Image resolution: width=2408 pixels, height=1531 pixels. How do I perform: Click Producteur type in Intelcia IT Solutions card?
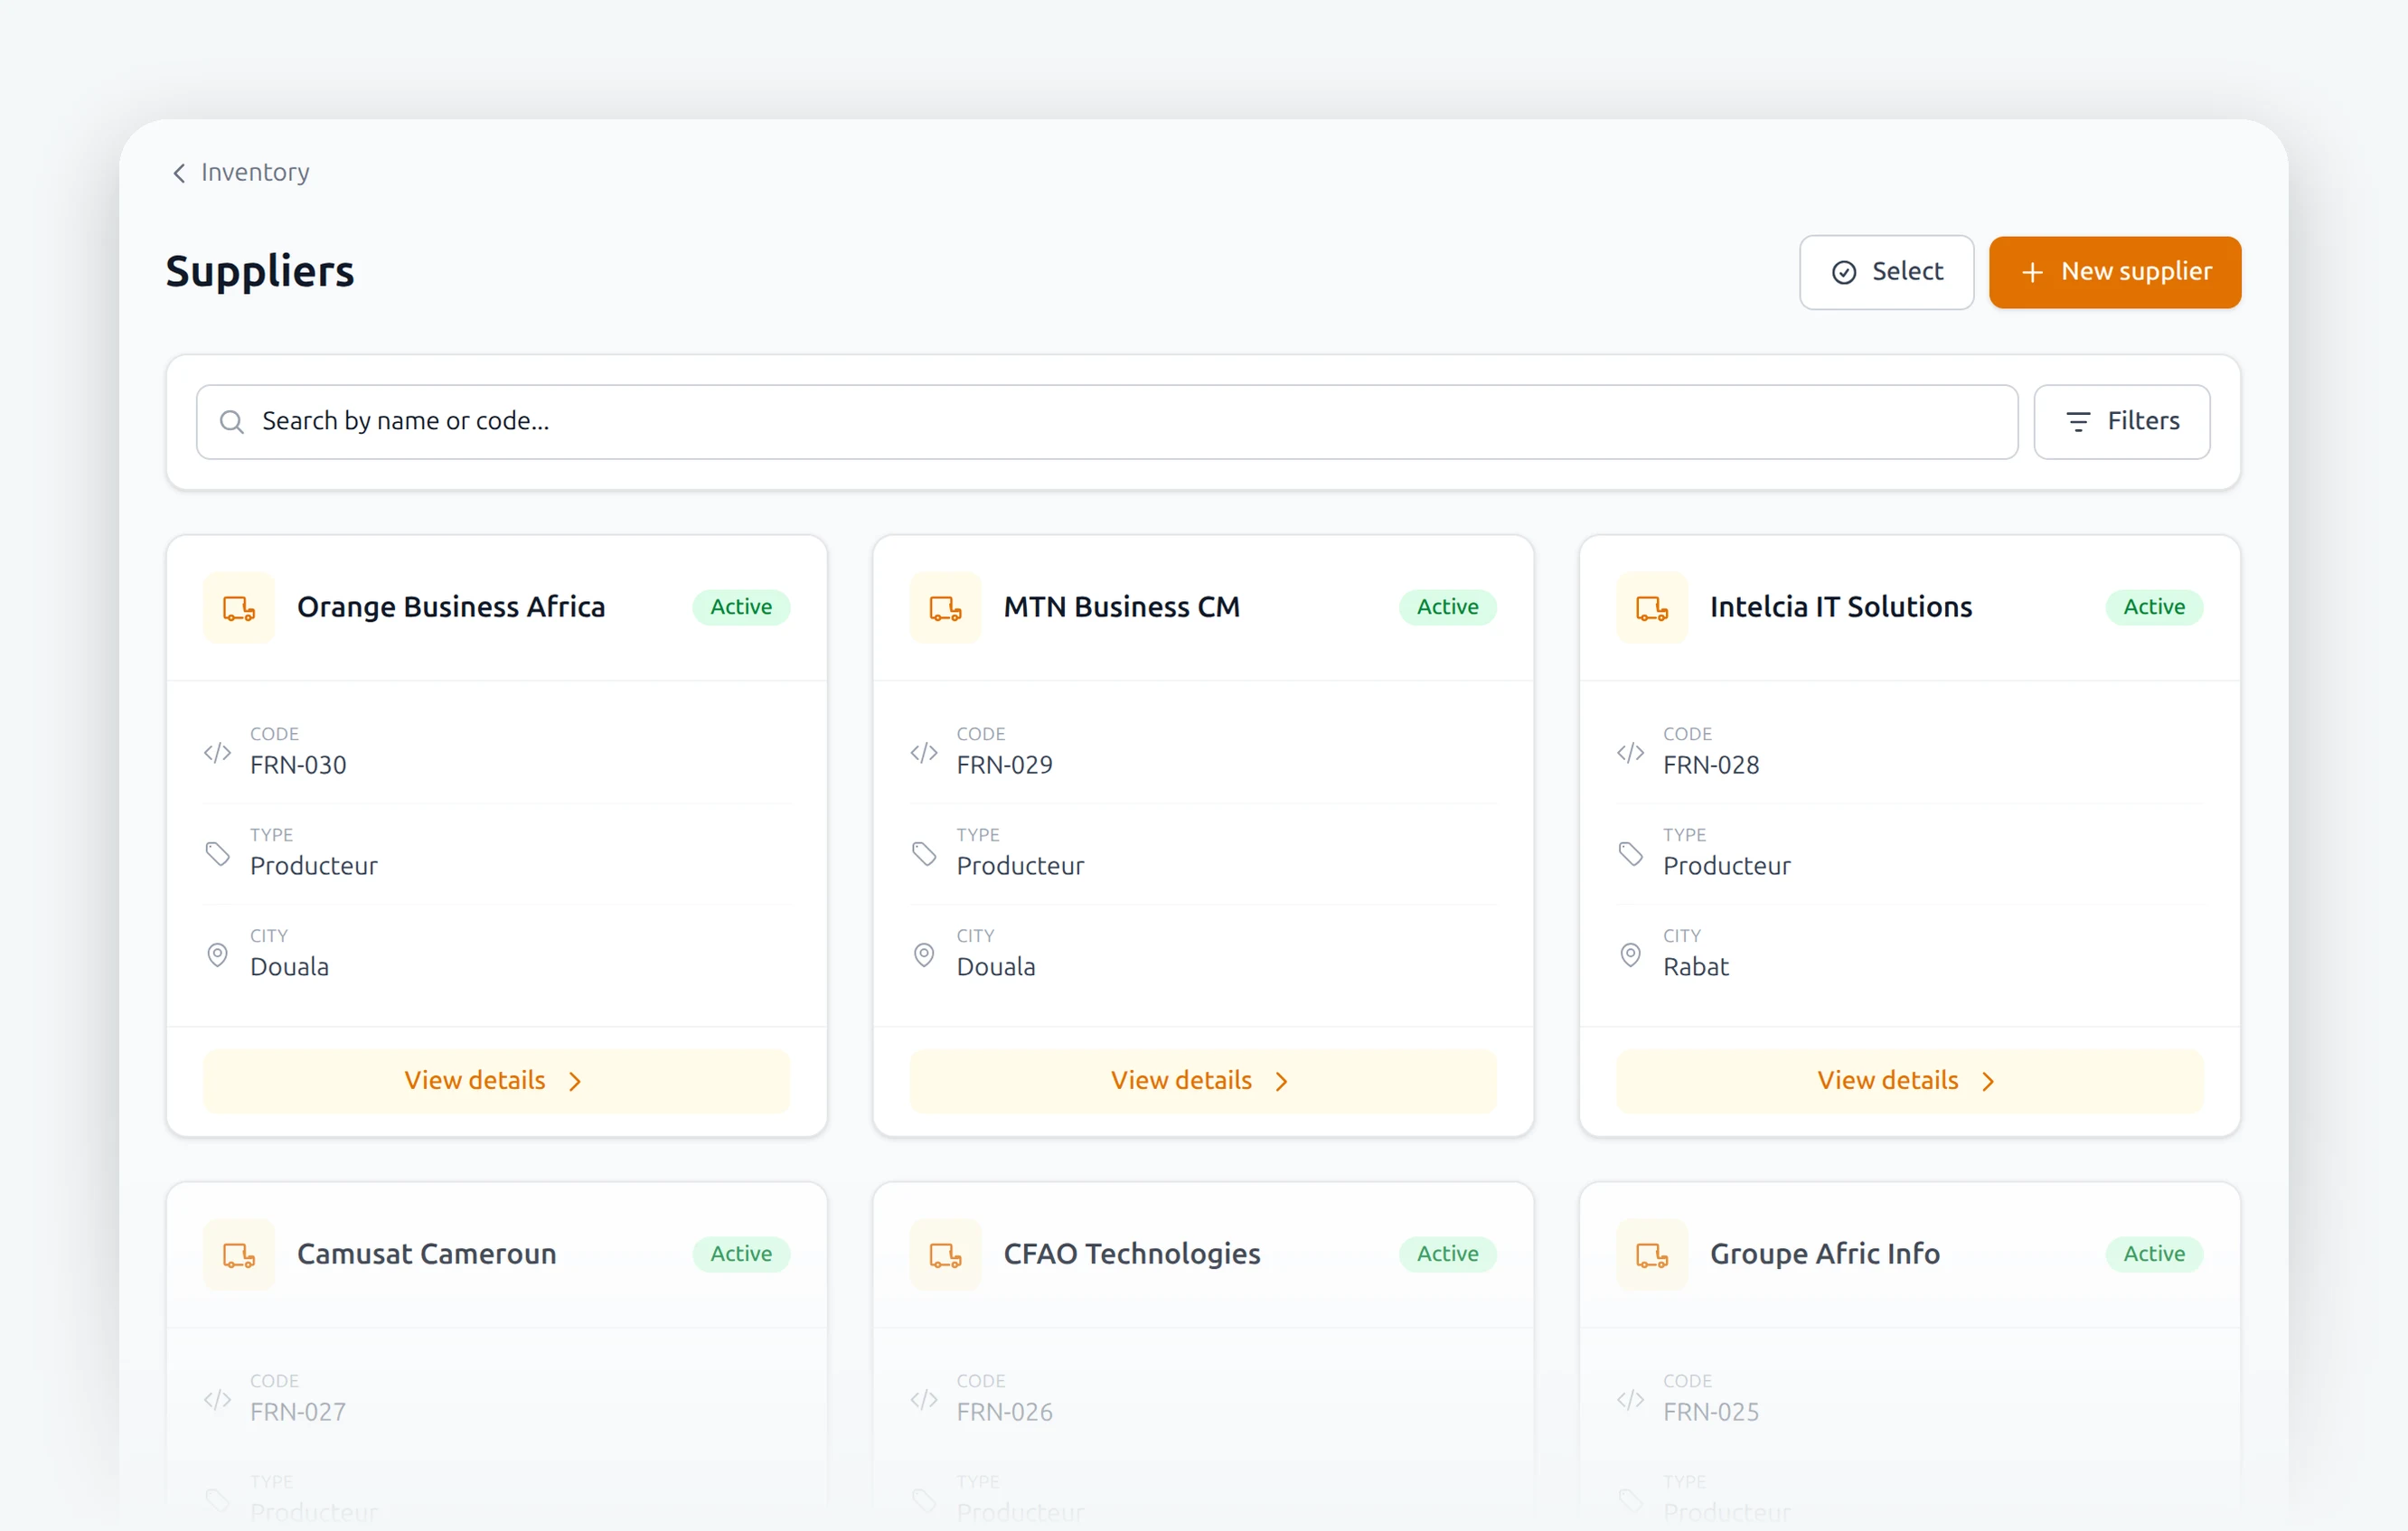pos(1727,866)
